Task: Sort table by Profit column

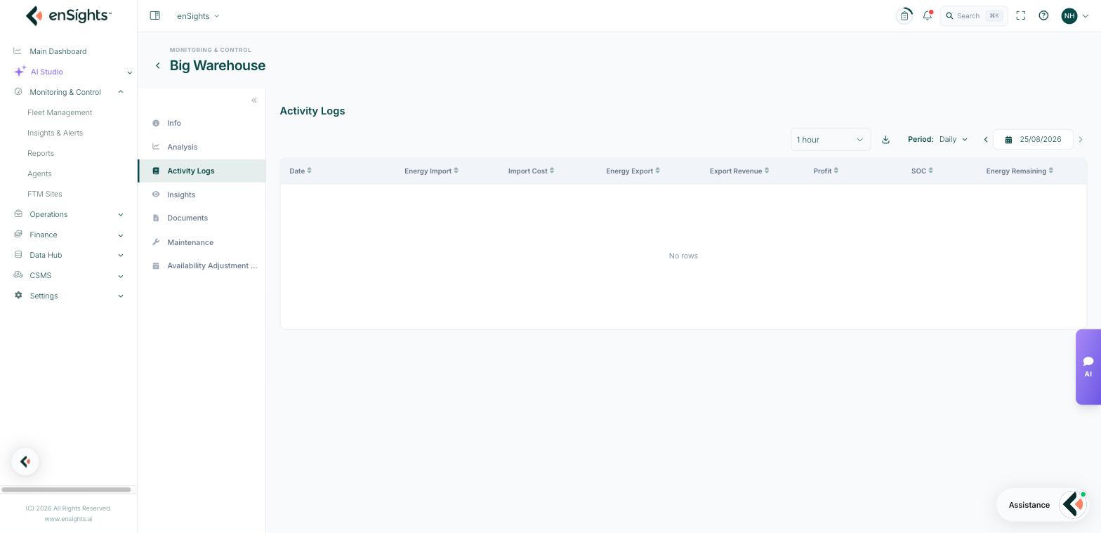Action: 826,171
